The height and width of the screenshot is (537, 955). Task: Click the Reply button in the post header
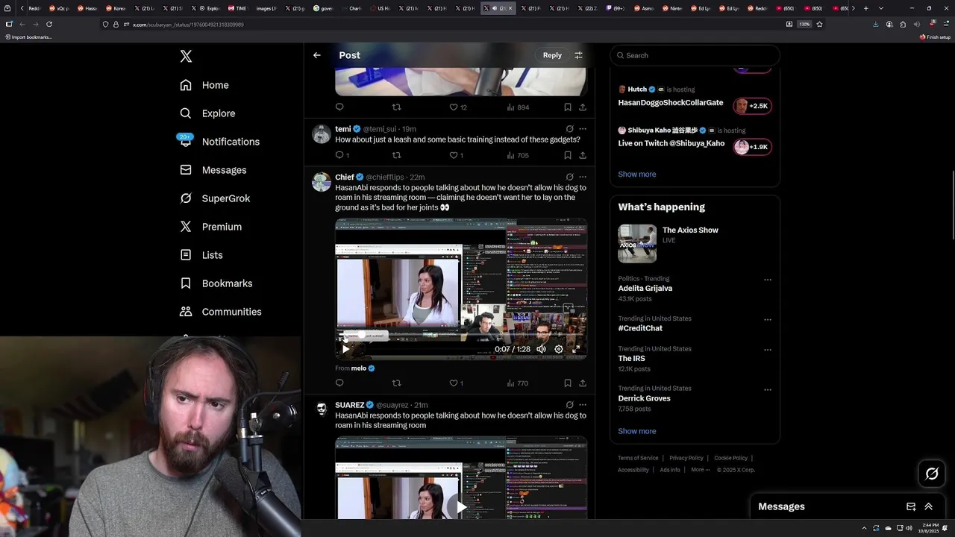[x=552, y=55]
